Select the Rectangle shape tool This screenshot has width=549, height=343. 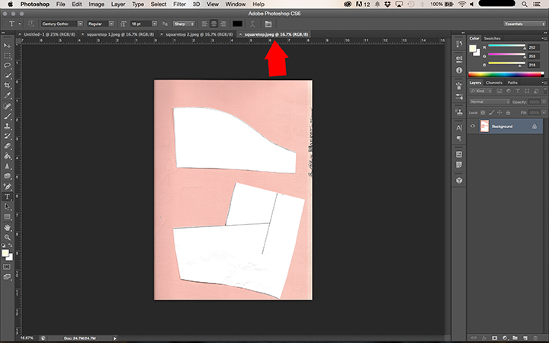[7, 217]
